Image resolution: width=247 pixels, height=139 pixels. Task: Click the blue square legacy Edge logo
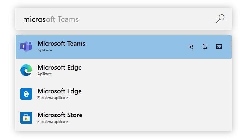pyautogui.click(x=26, y=94)
